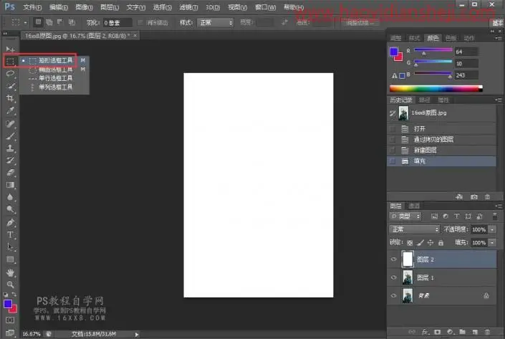The image size is (505, 339).
Task: Hide layer 图层 2 with eye icon
Action: pyautogui.click(x=393, y=259)
